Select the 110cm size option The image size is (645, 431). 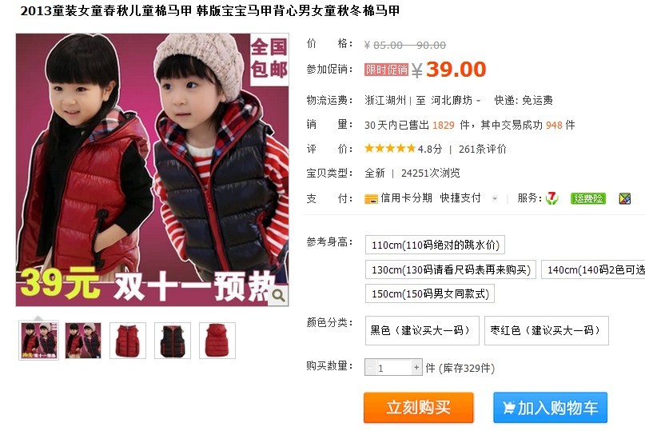click(x=435, y=245)
